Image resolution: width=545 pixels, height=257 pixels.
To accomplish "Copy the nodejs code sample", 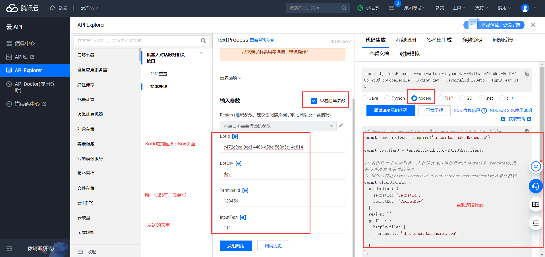I will pos(527,131).
